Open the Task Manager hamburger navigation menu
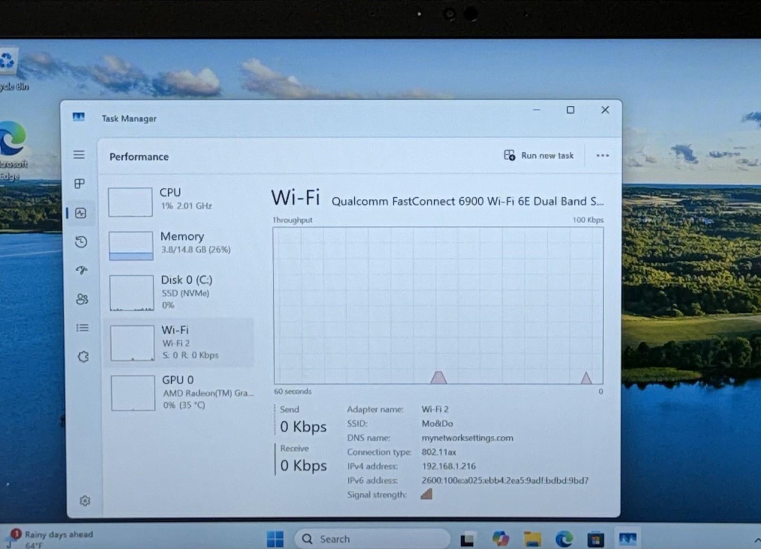 [x=79, y=155]
